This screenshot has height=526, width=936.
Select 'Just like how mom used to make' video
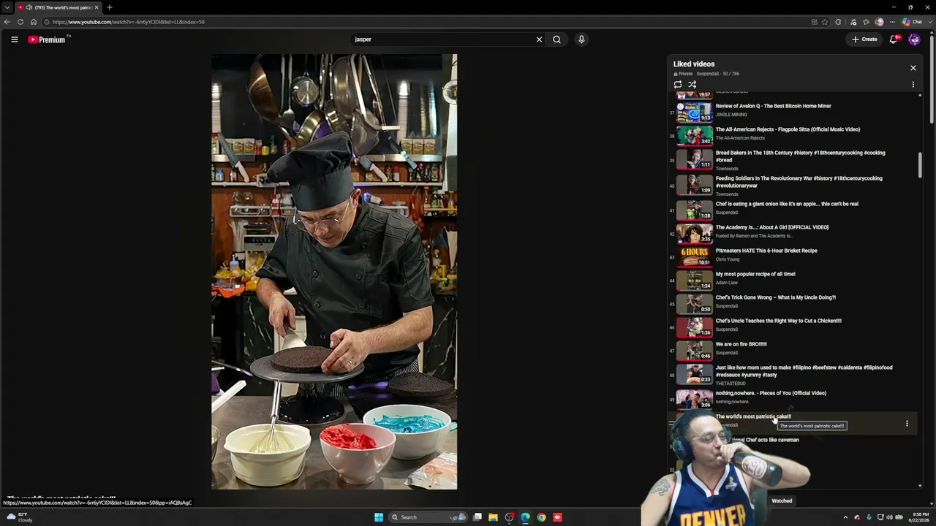[x=804, y=371]
